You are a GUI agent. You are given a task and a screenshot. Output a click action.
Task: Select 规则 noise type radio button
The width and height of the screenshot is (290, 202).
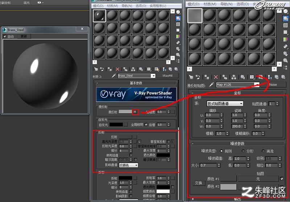coord(221,151)
